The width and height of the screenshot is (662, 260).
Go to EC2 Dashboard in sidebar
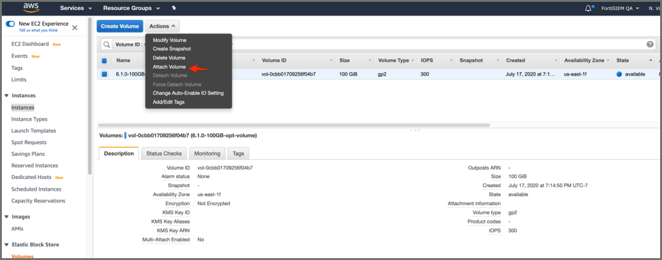[x=30, y=44]
